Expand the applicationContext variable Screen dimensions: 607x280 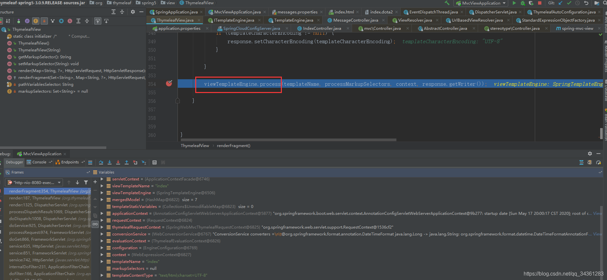[x=102, y=214]
